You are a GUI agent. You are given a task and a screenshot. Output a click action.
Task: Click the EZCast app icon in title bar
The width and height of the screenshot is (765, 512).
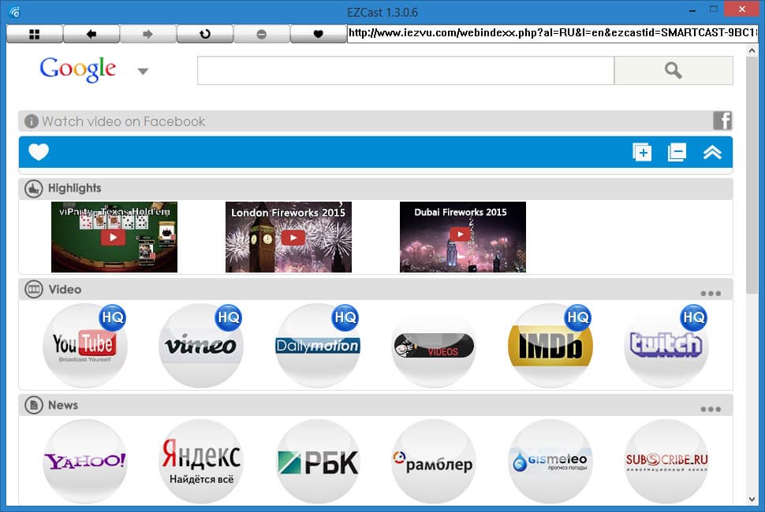[14, 12]
